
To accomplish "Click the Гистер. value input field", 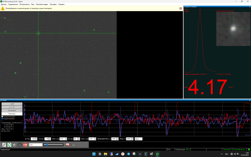I will 47,139.
